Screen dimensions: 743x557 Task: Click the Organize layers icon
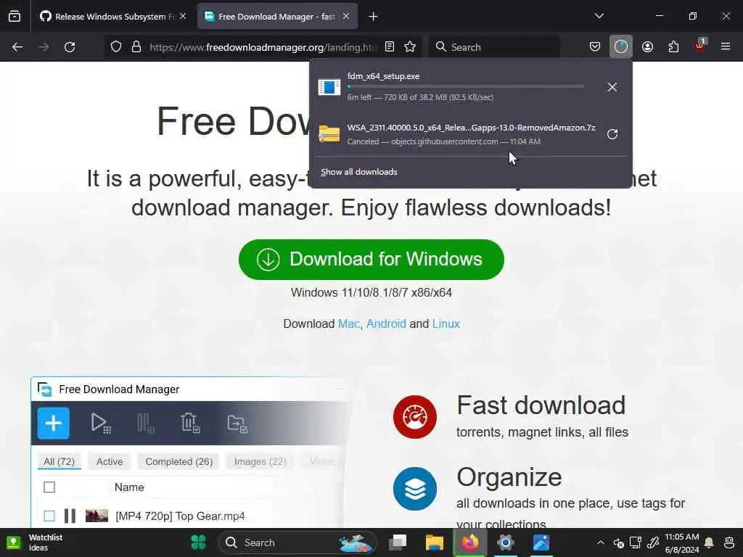coord(415,489)
